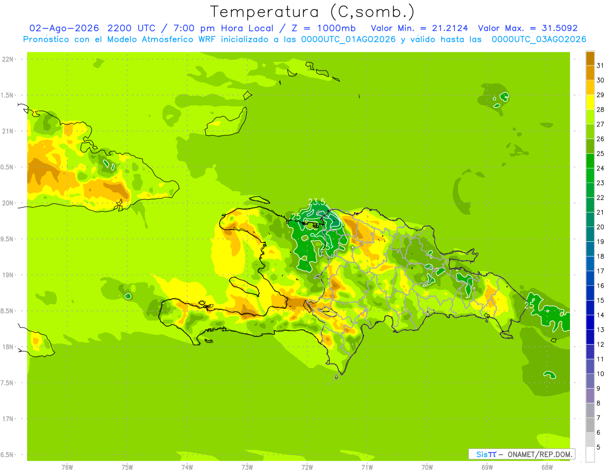Click the 'ONAMET/REP.DOM.' credit text
Image resolution: width=614 pixels, height=474 pixels.
(x=539, y=454)
